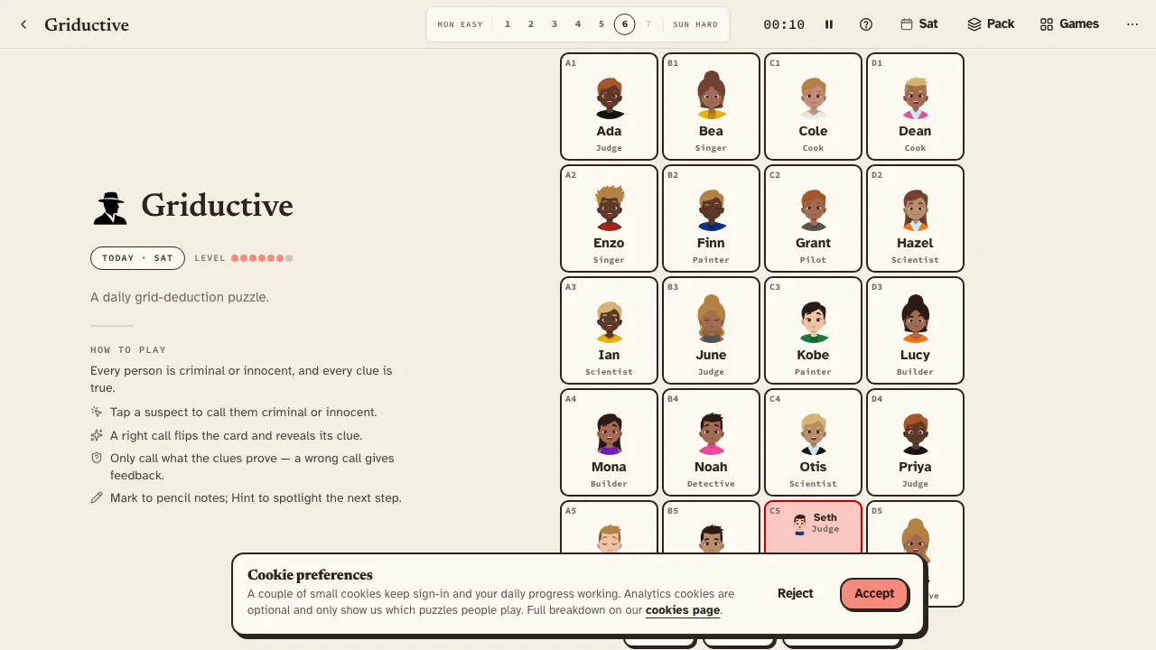Screen dimensions: 1156x650
Task: Select level 4 in difficulty bar
Action: 578,24
